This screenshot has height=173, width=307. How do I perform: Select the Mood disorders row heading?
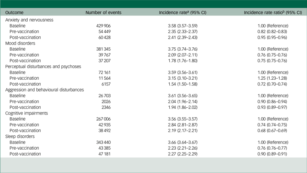19,43
